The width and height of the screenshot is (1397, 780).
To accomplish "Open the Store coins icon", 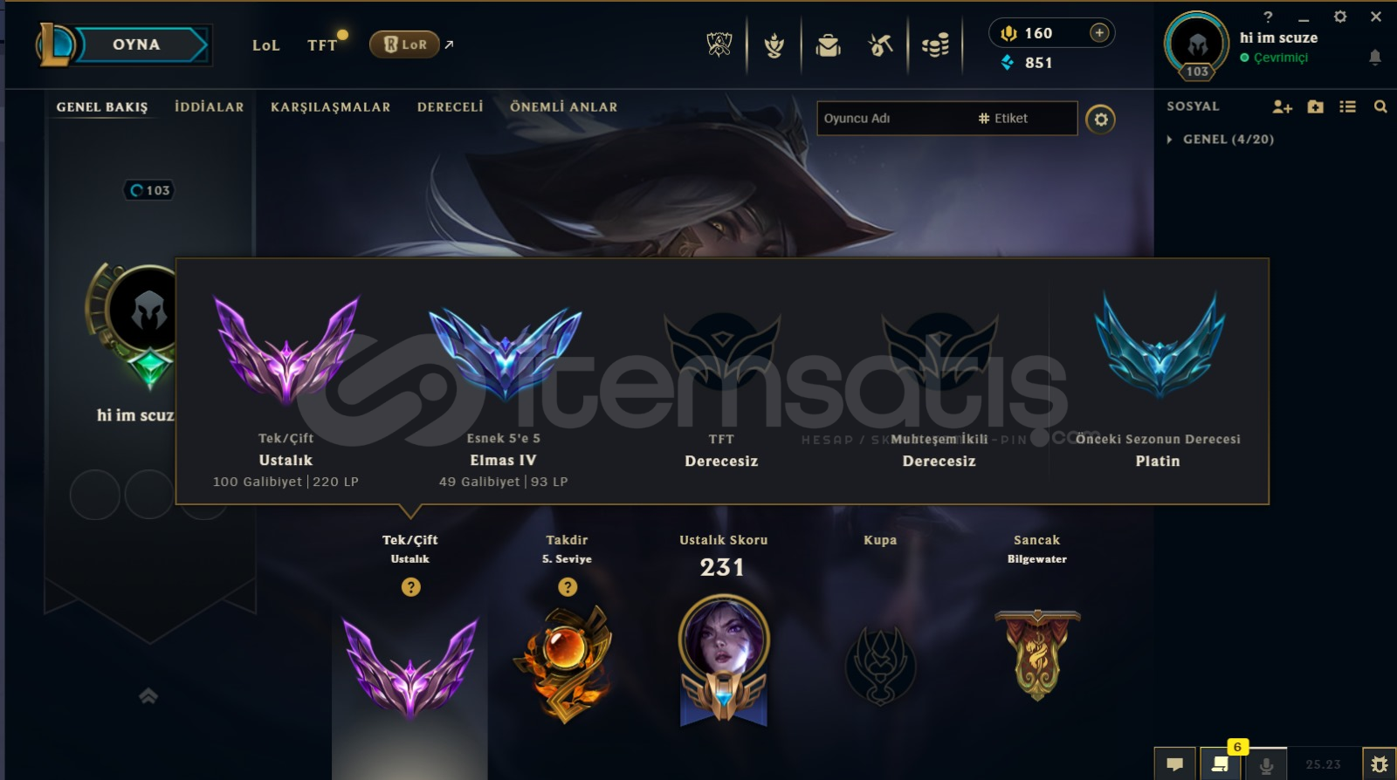I will coord(934,45).
